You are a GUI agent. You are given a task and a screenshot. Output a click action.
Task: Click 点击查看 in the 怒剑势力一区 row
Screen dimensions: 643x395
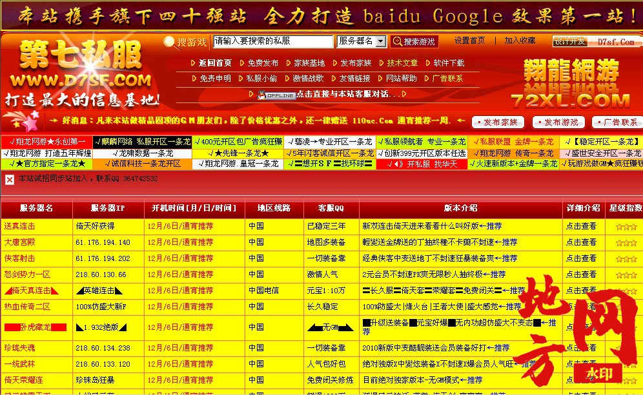[x=581, y=275]
